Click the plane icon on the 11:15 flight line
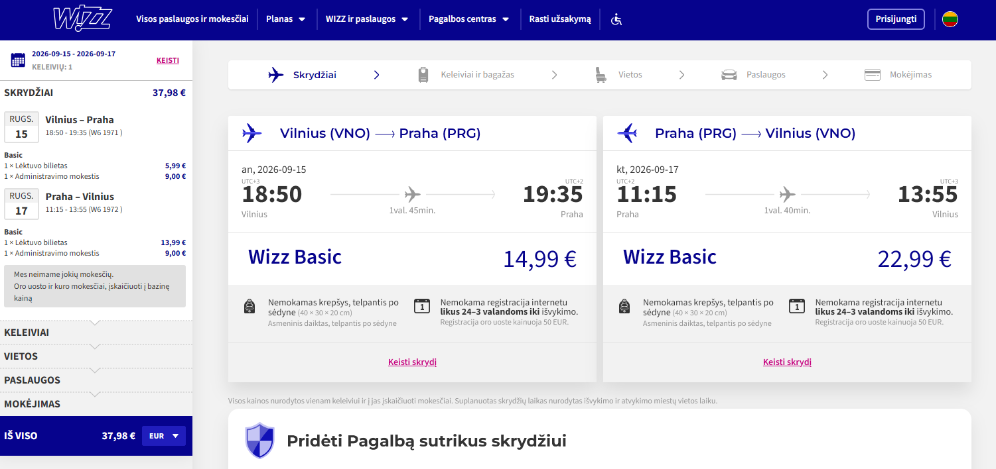The width and height of the screenshot is (996, 469). click(788, 195)
